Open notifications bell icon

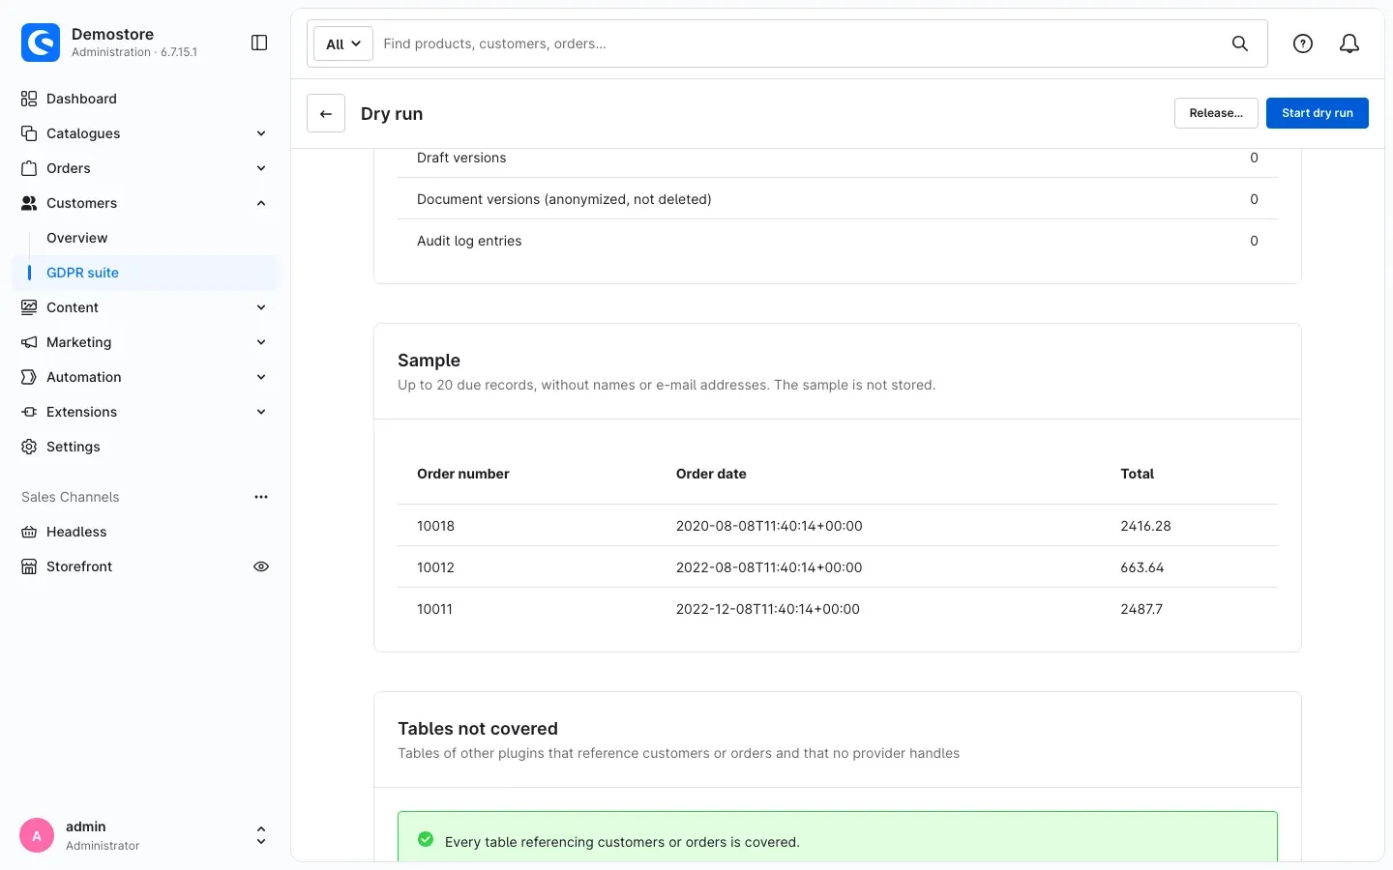coord(1349,43)
